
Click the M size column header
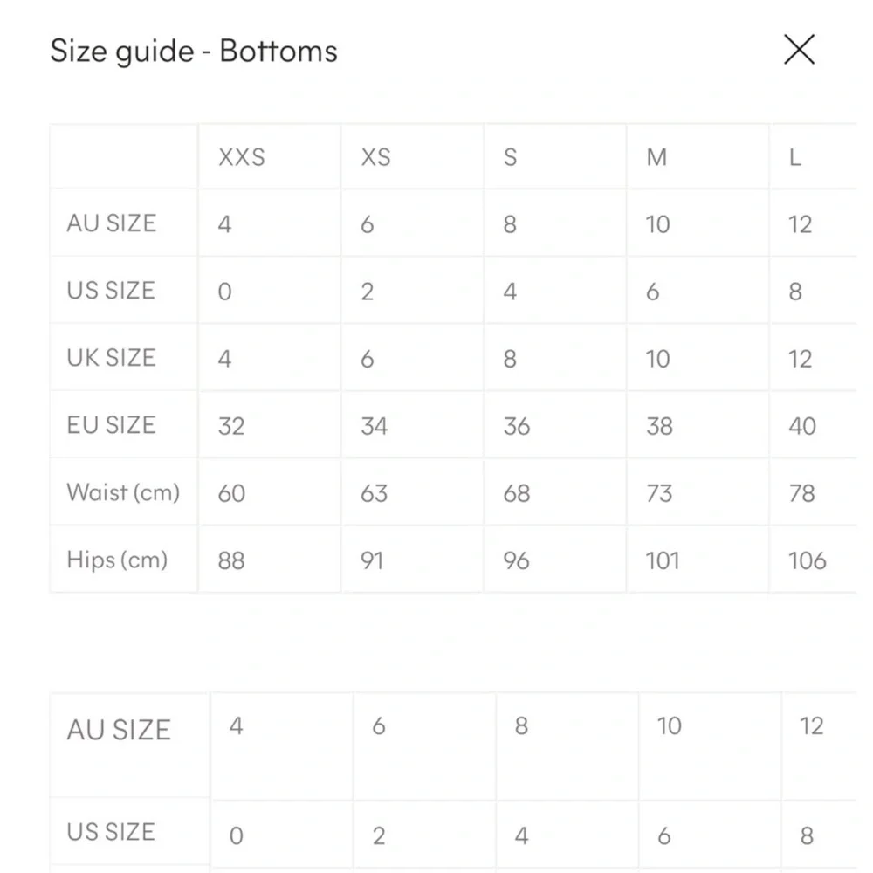coord(656,157)
